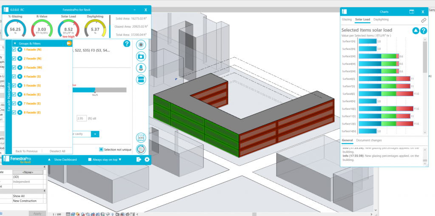Collapse the Groups & Filters header
The image size is (435, 216).
tap(15, 44)
